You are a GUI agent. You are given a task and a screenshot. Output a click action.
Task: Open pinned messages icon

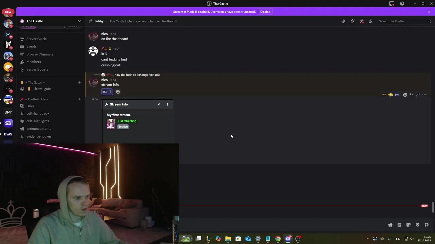pyautogui.click(x=362, y=21)
